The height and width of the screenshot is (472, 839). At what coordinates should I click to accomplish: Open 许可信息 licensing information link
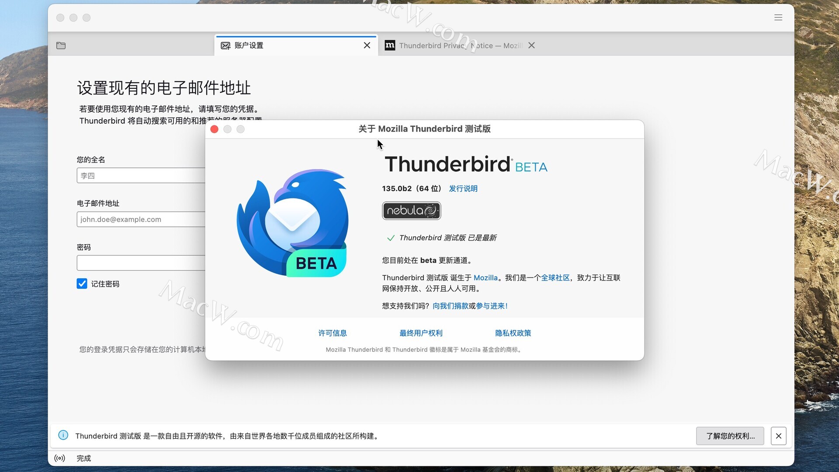(x=333, y=333)
